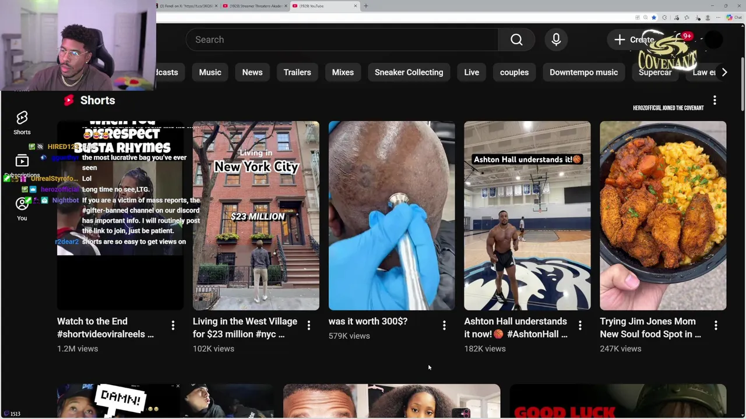The height and width of the screenshot is (419, 746).
Task: Open options for Ashton Hall short
Action: pyautogui.click(x=580, y=326)
